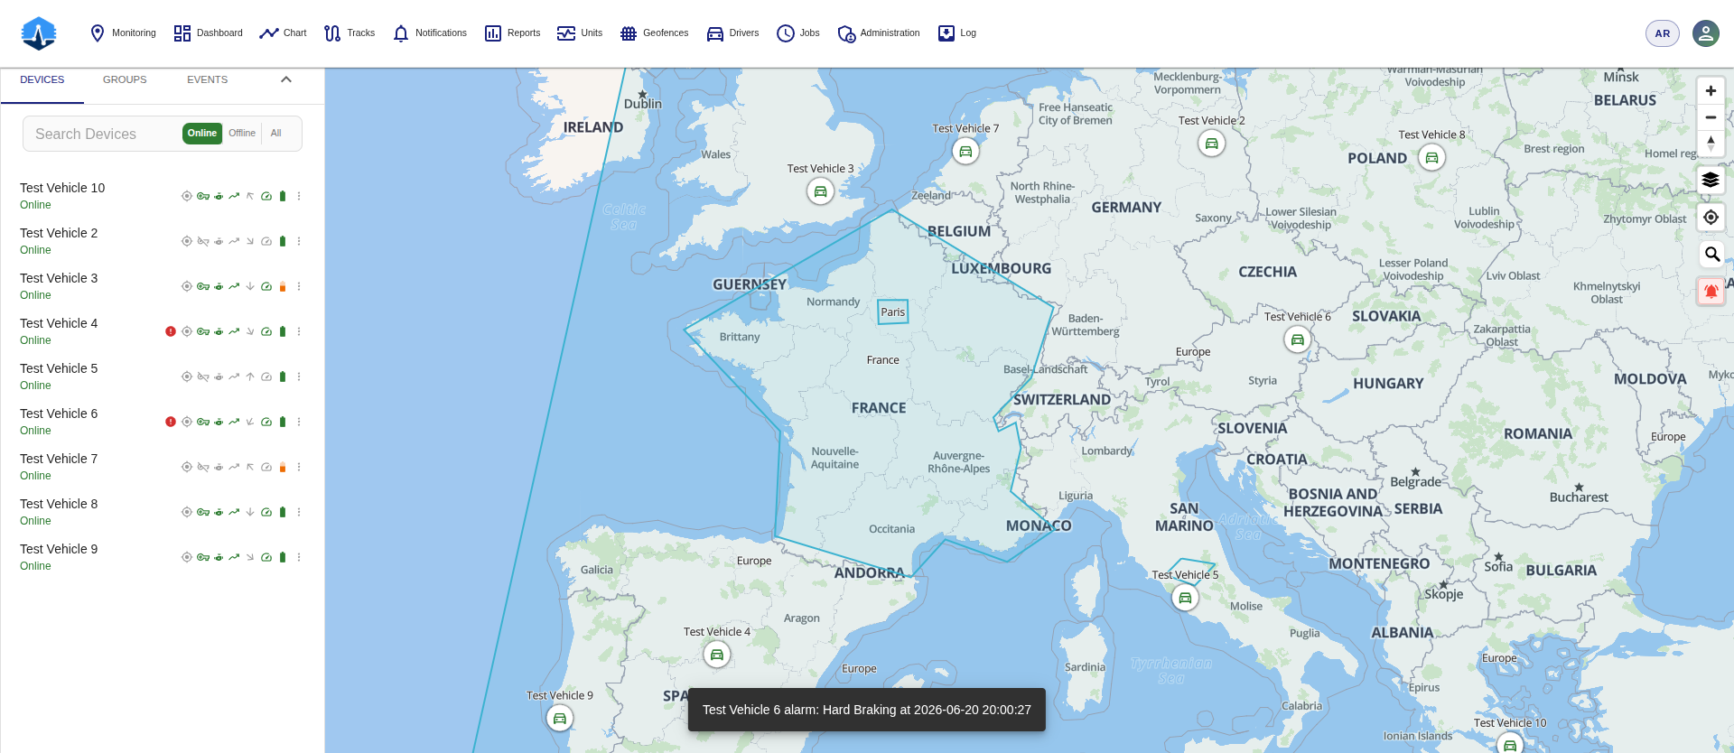Switch to the Events tab

tap(207, 79)
